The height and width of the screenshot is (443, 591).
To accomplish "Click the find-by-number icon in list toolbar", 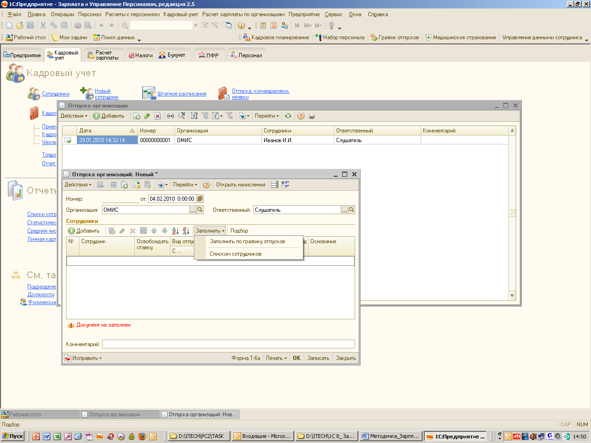I will pyautogui.click(x=181, y=116).
